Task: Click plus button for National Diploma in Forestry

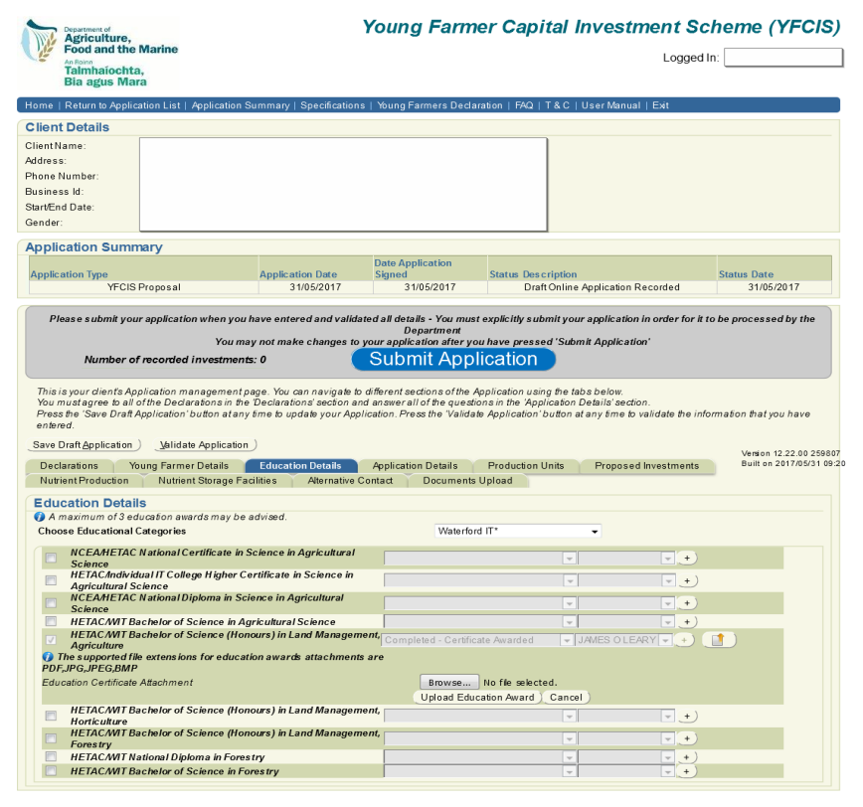Action: pyautogui.click(x=686, y=757)
